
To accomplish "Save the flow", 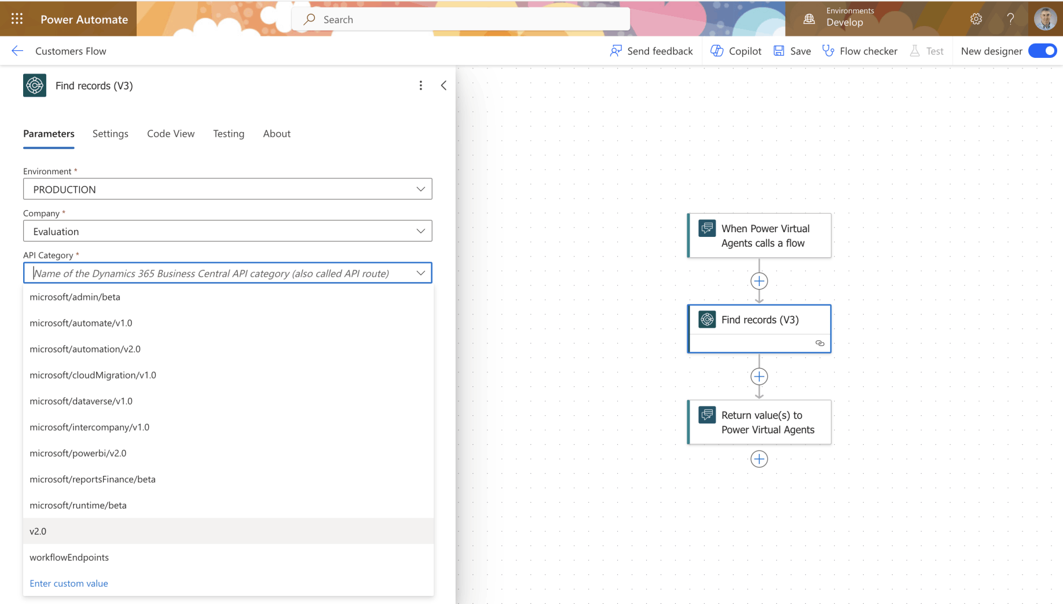I will [792, 51].
